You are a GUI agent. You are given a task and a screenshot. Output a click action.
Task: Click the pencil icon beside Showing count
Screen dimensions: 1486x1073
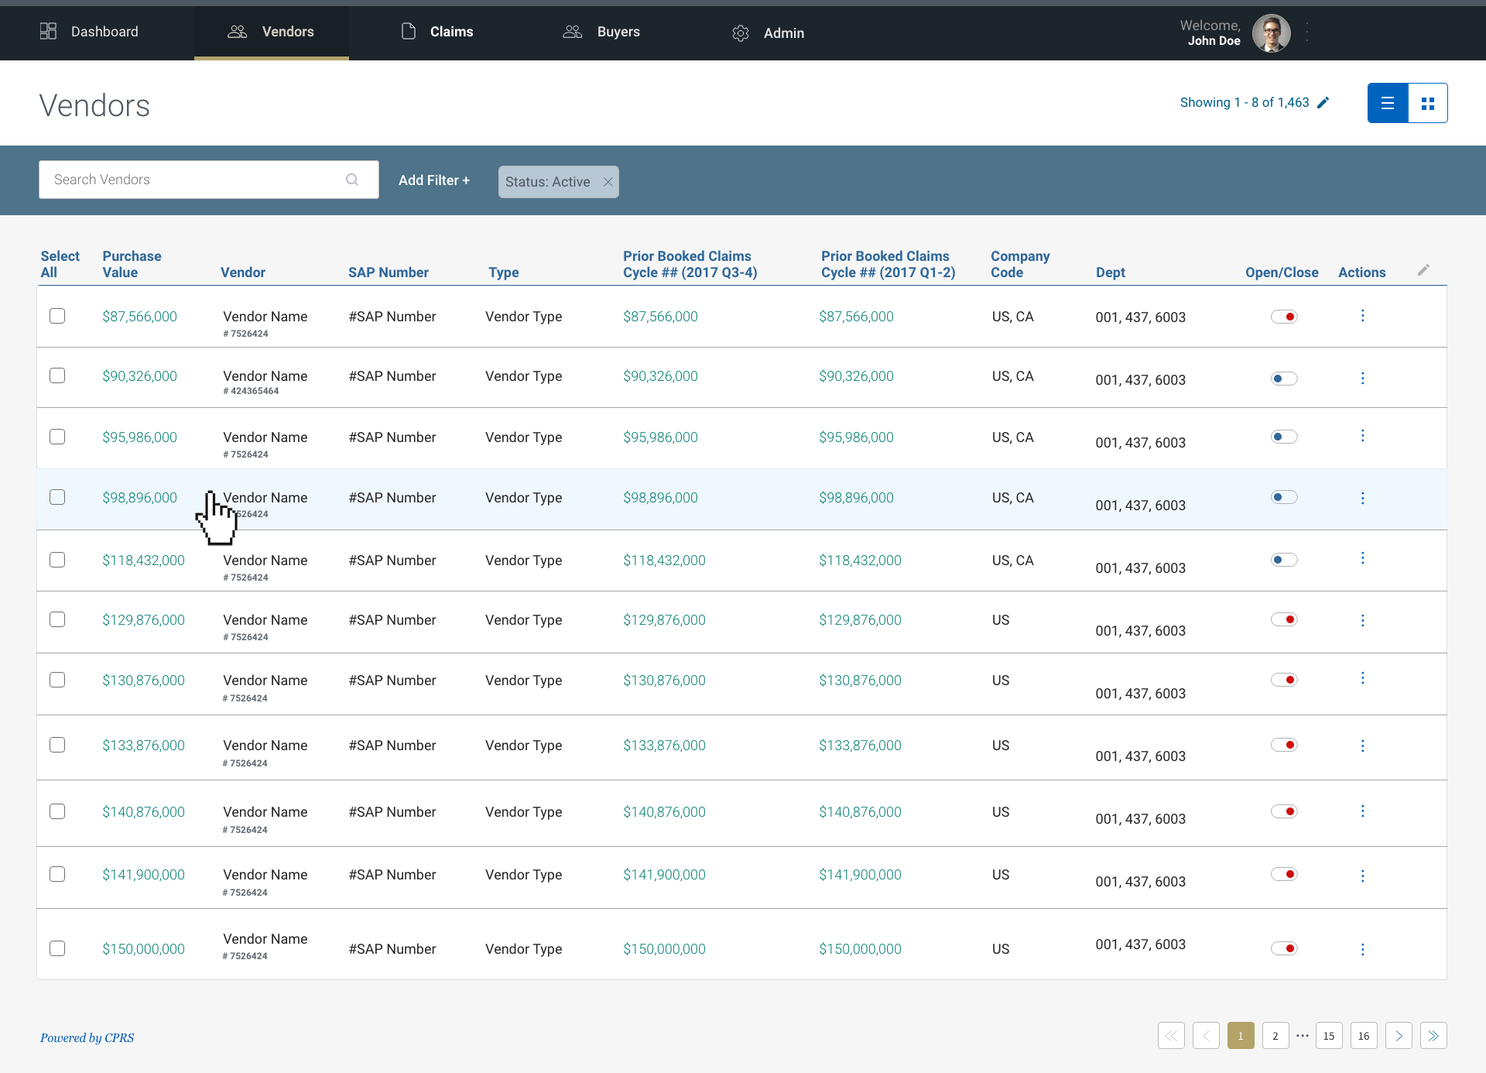[1323, 102]
